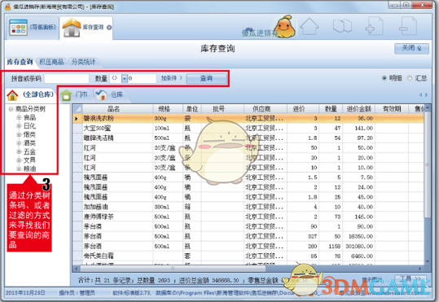Select the 库存查询 sub-tab
Screen dimensions: 439x302
[20, 62]
